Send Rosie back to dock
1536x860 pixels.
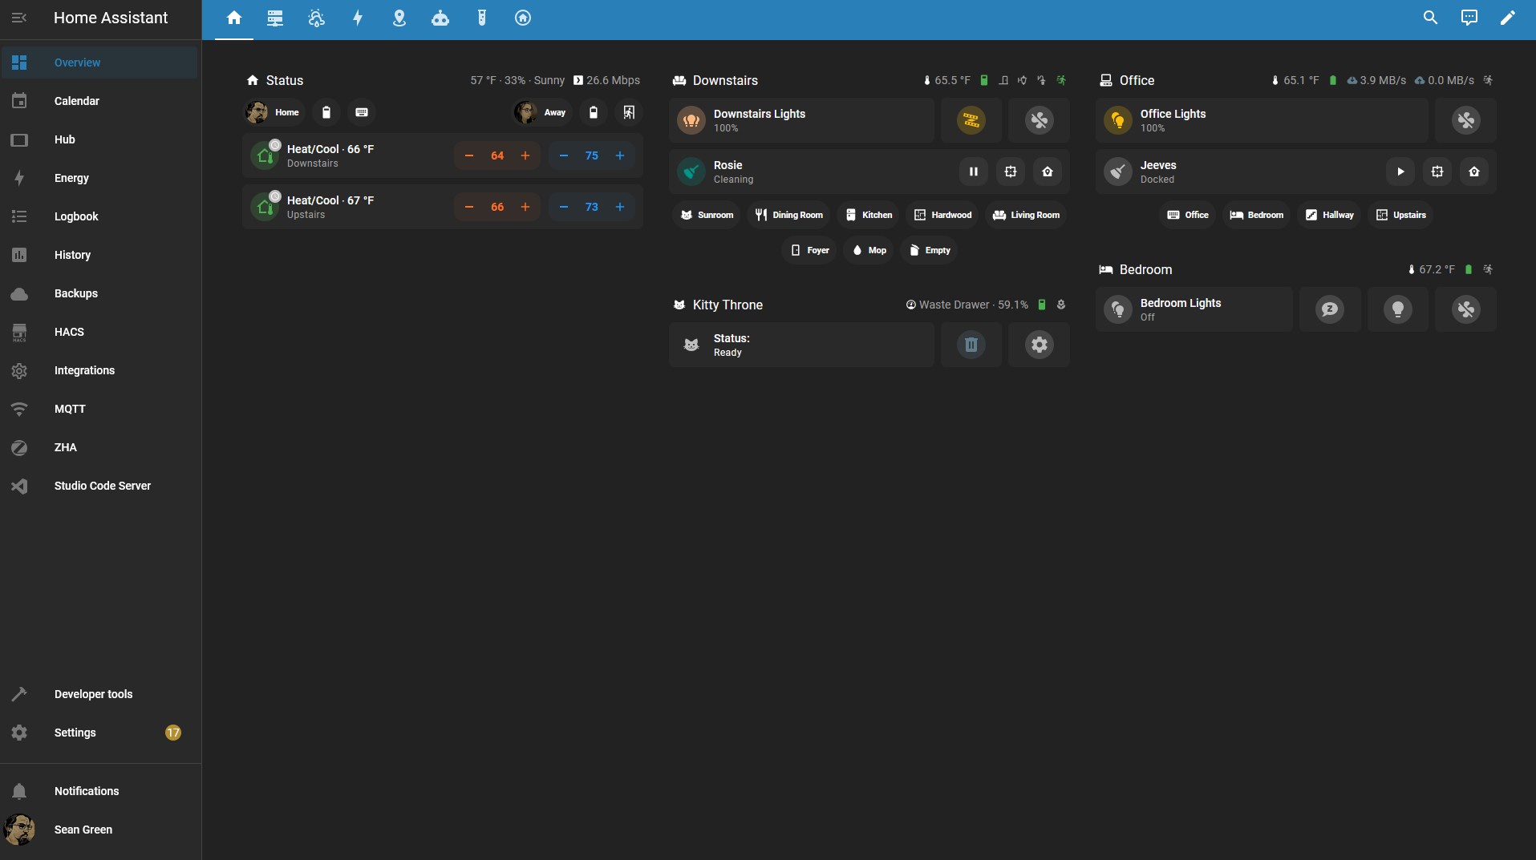pos(1048,172)
